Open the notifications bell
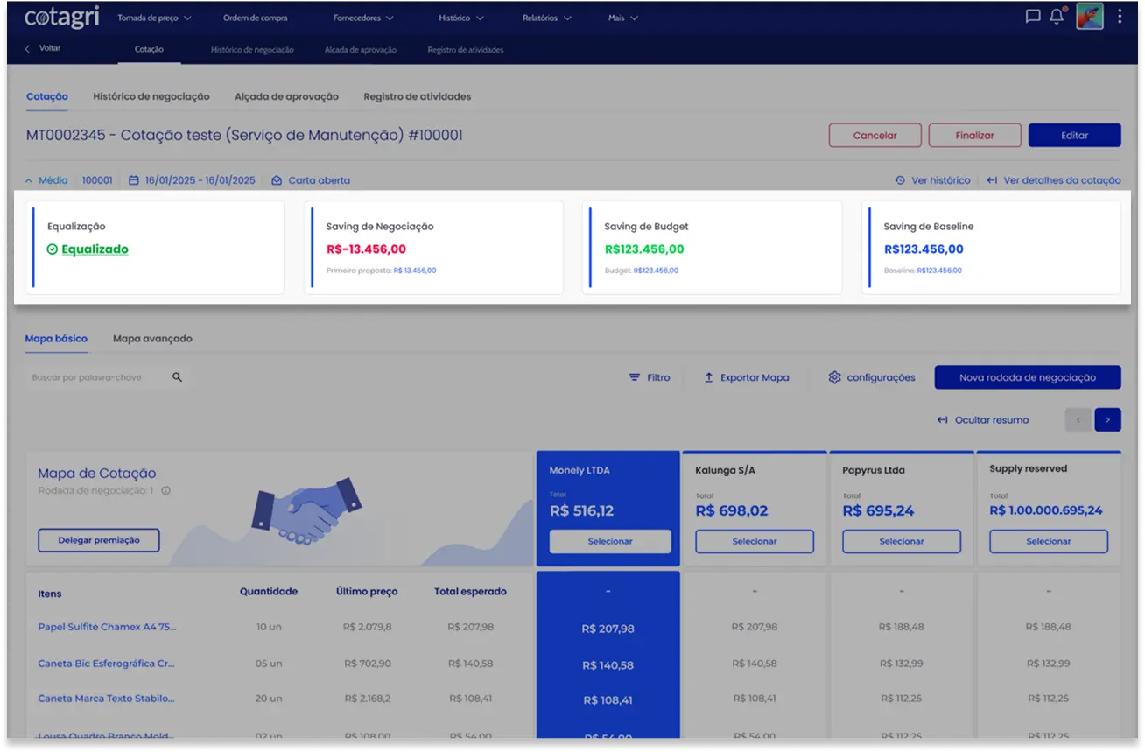Screen dimensions: 1145x752 click(x=1057, y=17)
